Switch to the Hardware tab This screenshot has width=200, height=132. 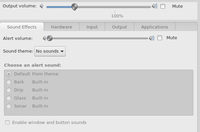(x=61, y=27)
